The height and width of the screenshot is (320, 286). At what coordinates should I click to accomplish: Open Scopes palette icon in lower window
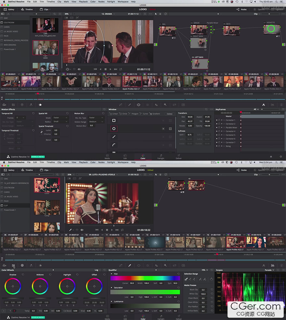tap(273, 265)
